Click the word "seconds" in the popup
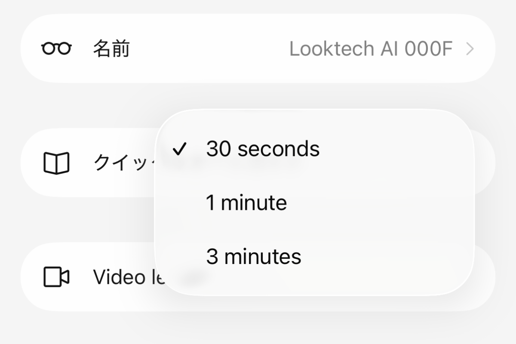This screenshot has height=344, width=516. pos(279,149)
